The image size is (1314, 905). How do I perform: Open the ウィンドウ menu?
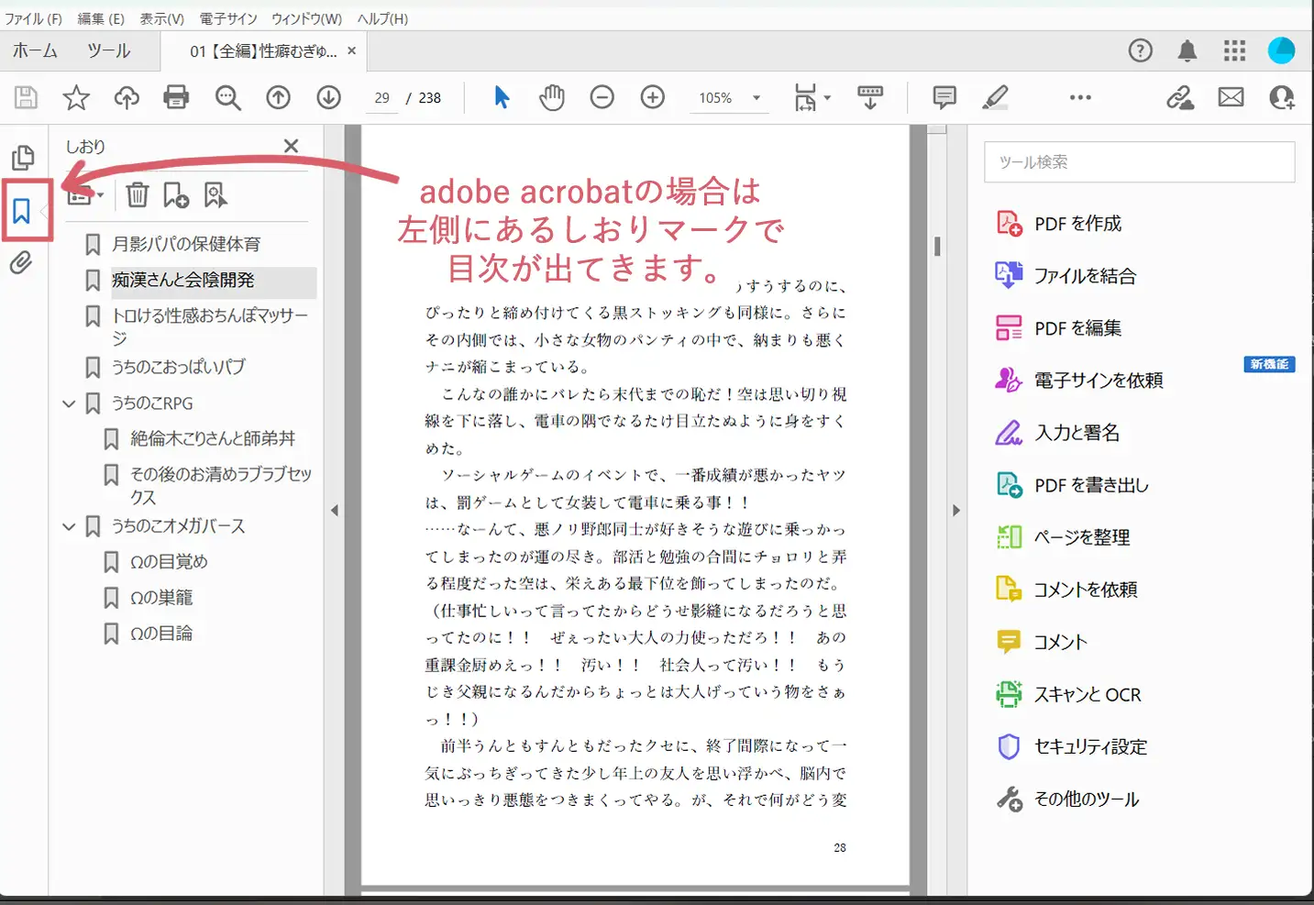(306, 18)
